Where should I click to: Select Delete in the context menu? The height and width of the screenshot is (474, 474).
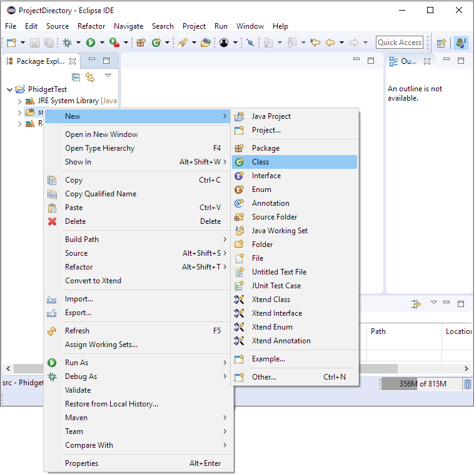pyautogui.click(x=138, y=221)
